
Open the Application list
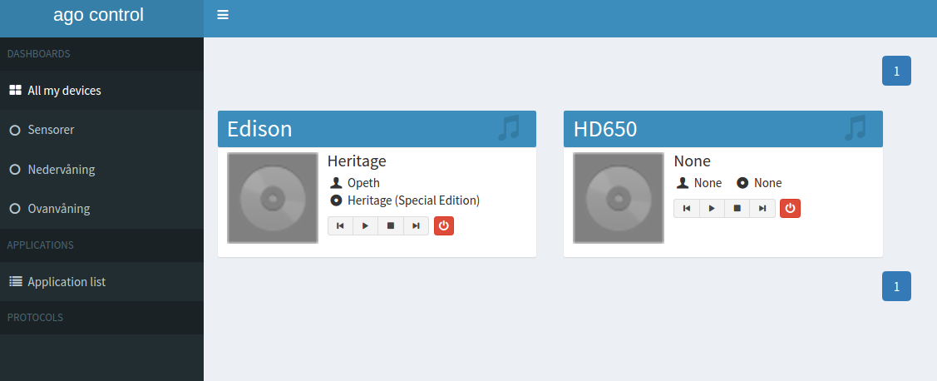101,282
